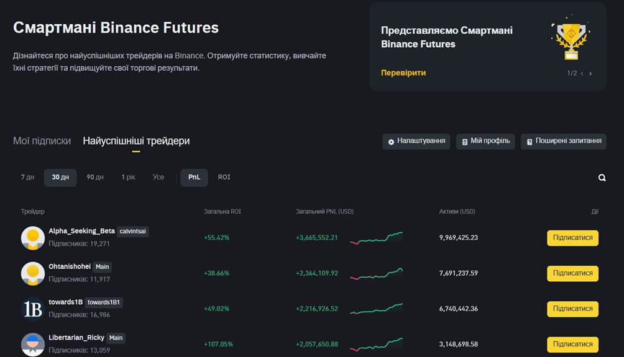Switch to Найуспішніші трейдери tab

[136, 141]
